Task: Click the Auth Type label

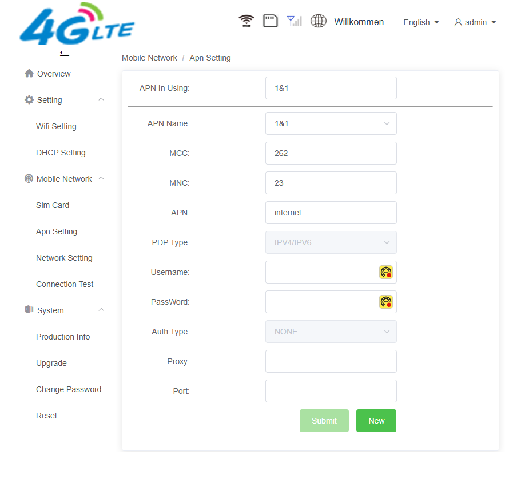Action: [x=171, y=332]
